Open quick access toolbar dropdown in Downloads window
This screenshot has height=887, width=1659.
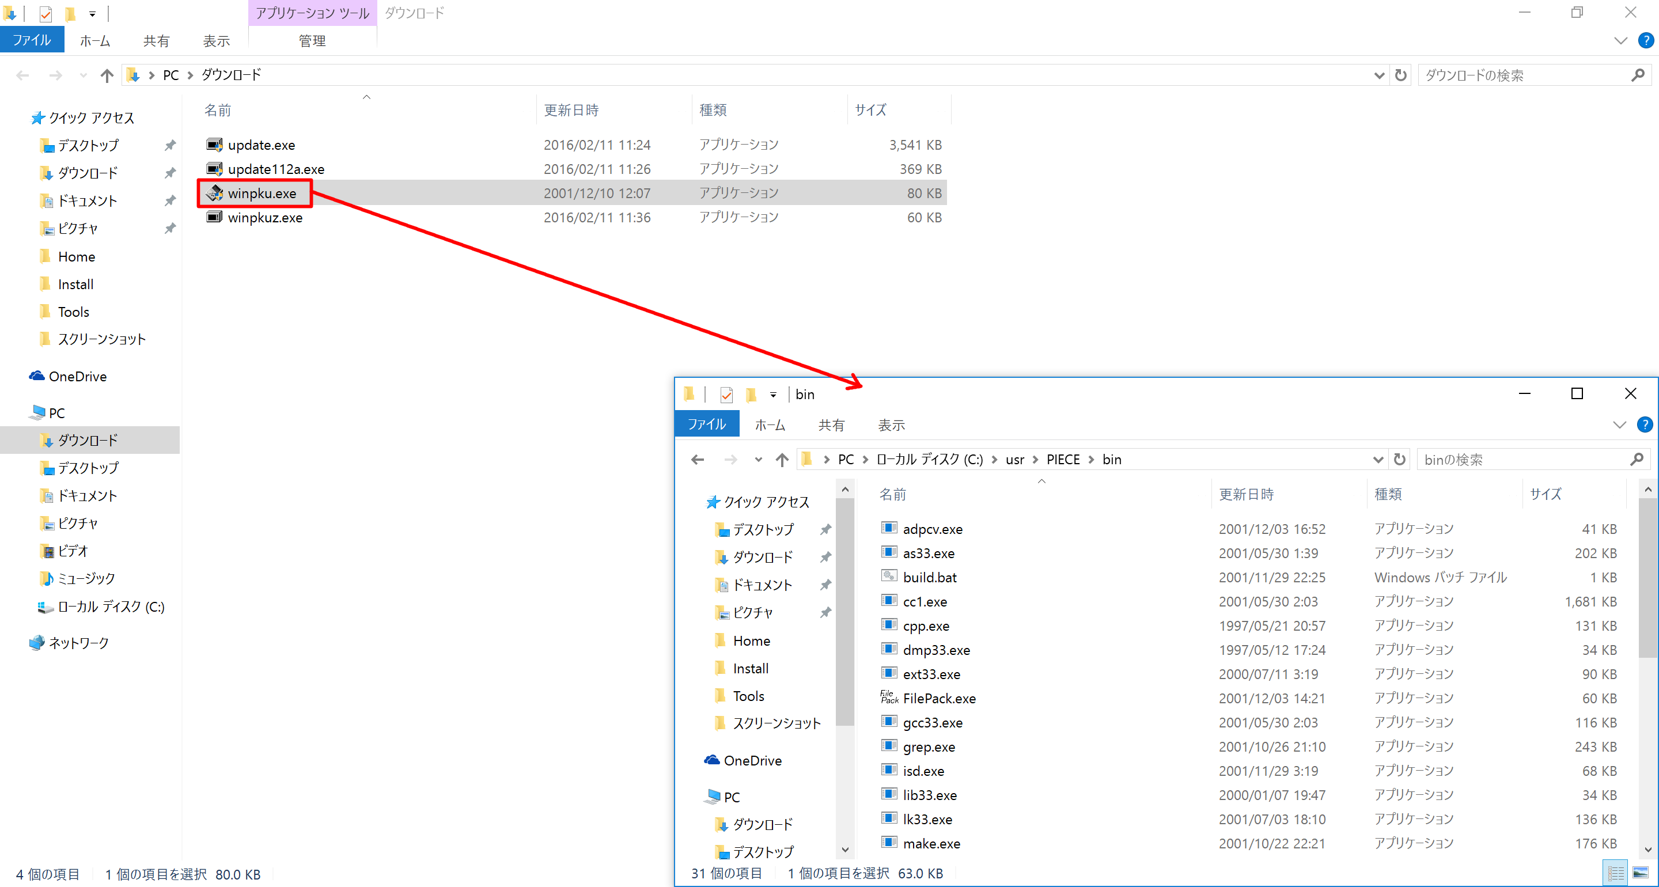(x=92, y=13)
